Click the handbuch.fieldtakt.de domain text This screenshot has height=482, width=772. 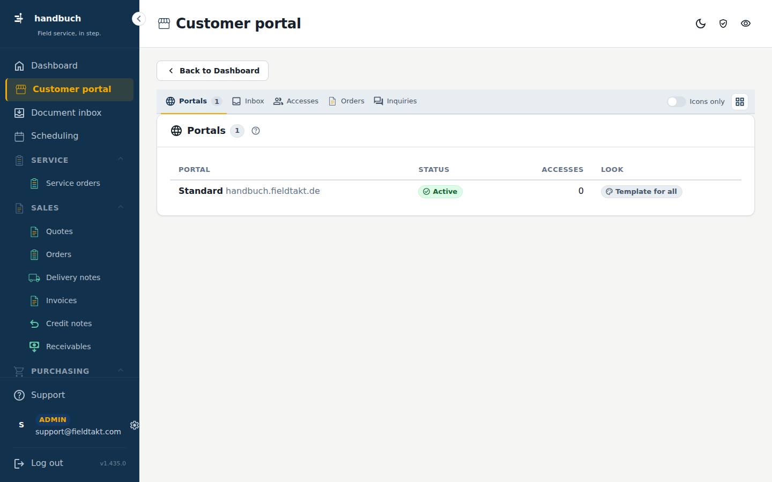click(273, 191)
